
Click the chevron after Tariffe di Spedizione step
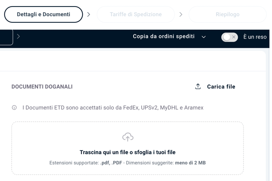181,14
